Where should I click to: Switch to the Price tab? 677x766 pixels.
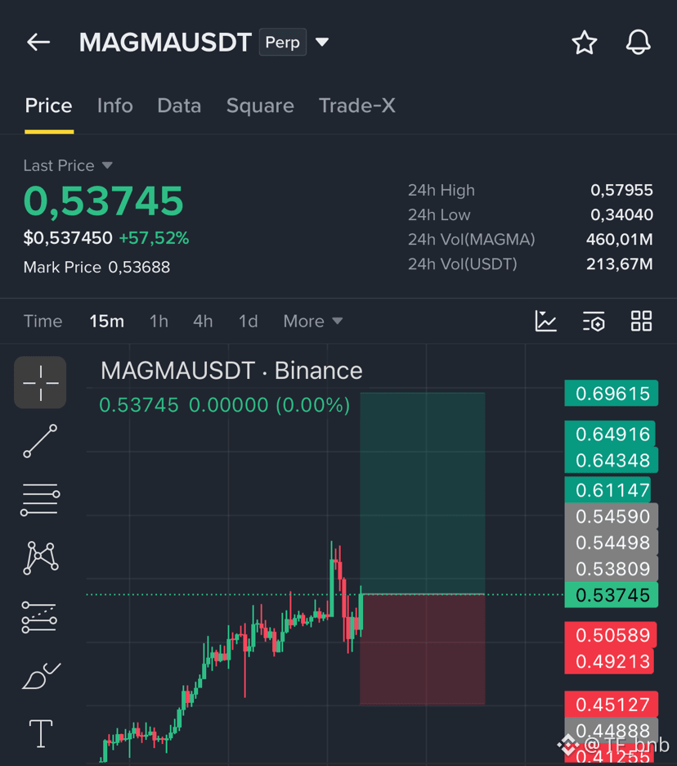[49, 106]
